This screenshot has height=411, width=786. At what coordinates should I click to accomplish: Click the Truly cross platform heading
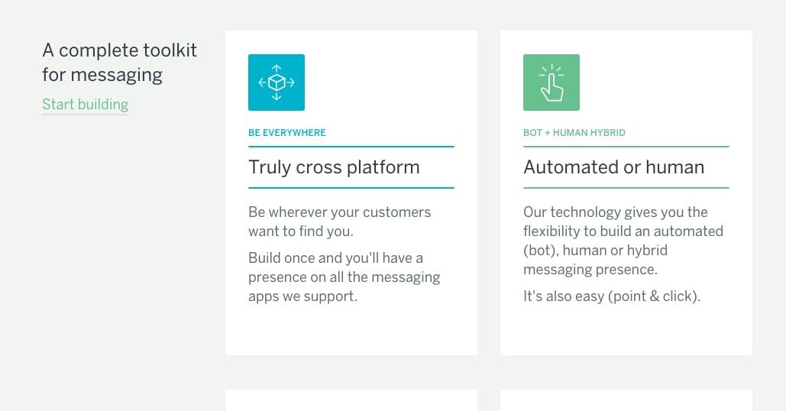(334, 167)
